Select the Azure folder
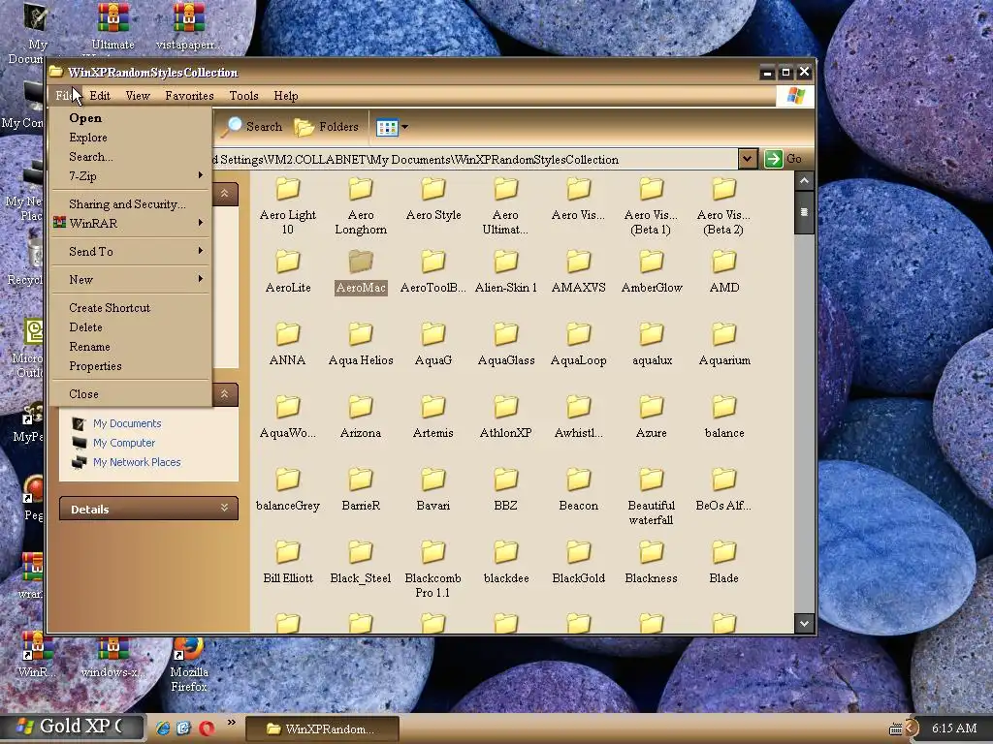This screenshot has width=993, height=744. [x=651, y=418]
